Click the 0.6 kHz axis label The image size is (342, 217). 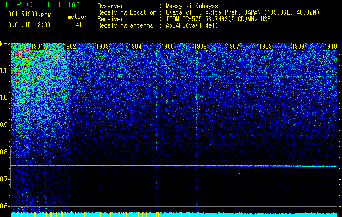[4, 206]
